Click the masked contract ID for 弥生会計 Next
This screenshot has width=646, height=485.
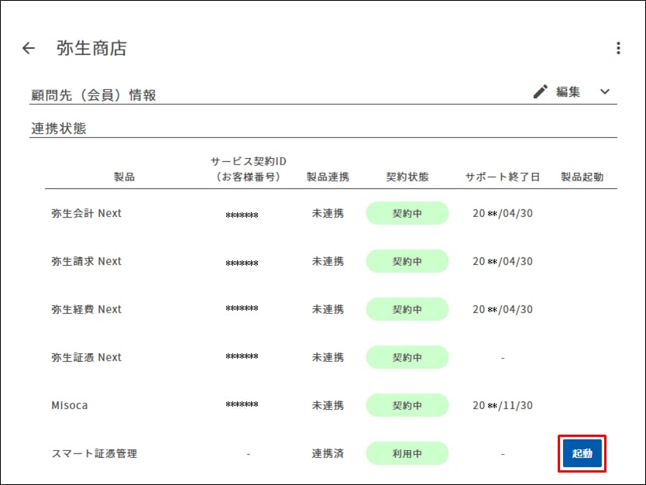(242, 215)
